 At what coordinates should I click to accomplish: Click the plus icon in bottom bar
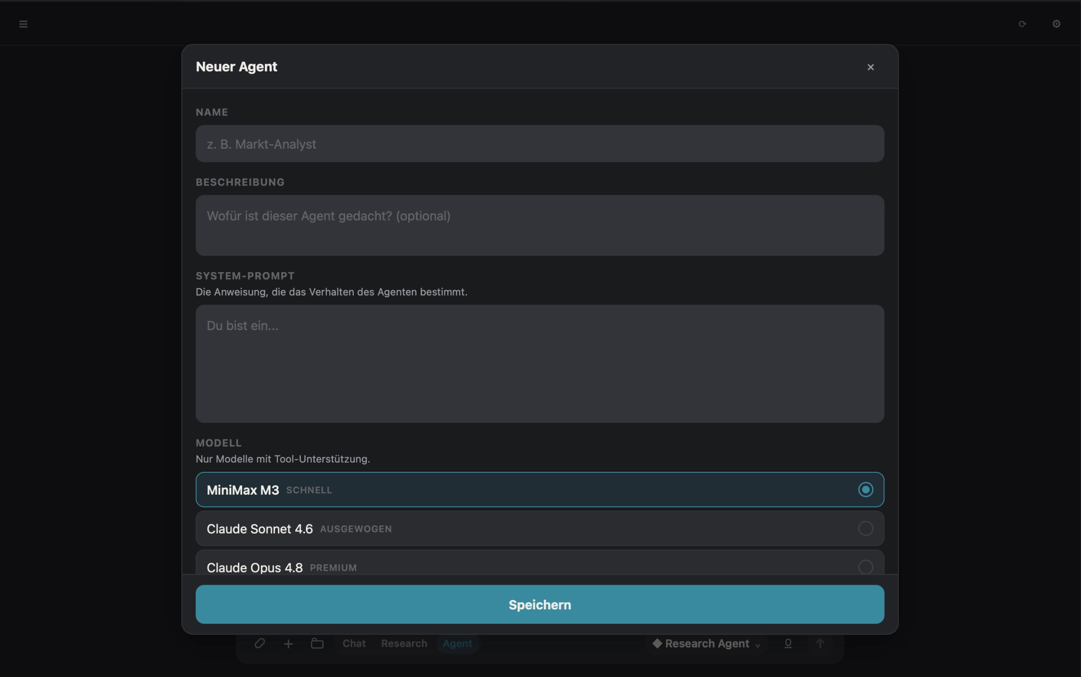coord(288,643)
